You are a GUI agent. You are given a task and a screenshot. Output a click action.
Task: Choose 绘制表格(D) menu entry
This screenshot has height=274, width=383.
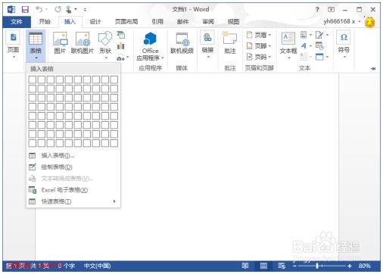point(73,167)
